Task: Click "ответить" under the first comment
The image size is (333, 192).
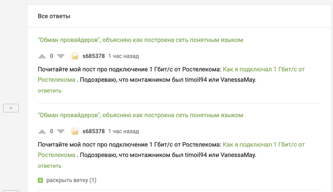Action: pos(49,91)
